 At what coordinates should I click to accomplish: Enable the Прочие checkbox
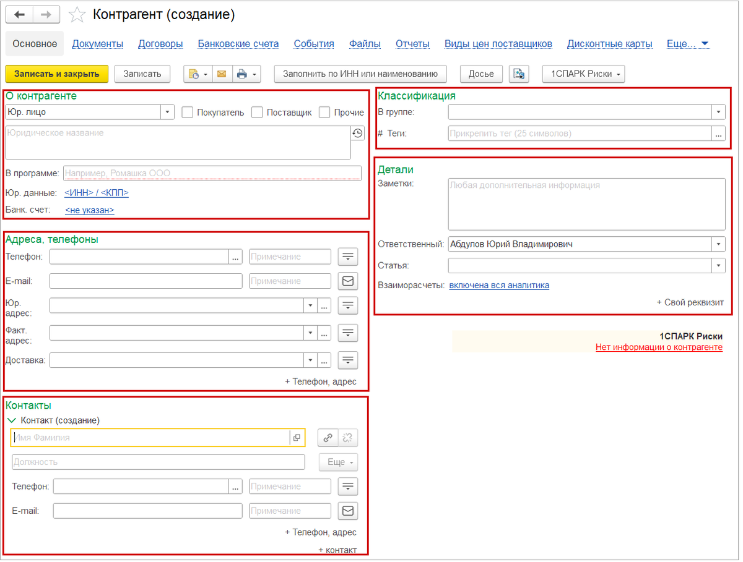(324, 113)
